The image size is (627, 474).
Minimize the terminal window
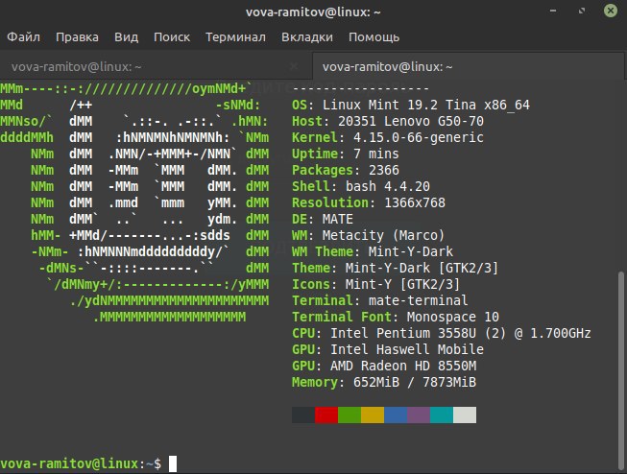(553, 11)
